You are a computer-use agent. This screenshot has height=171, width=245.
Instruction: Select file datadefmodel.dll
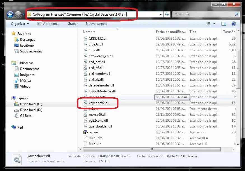101,85
